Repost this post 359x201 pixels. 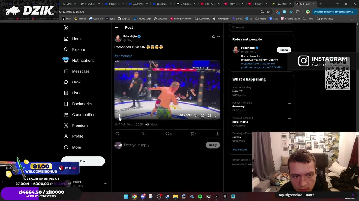[142, 134]
